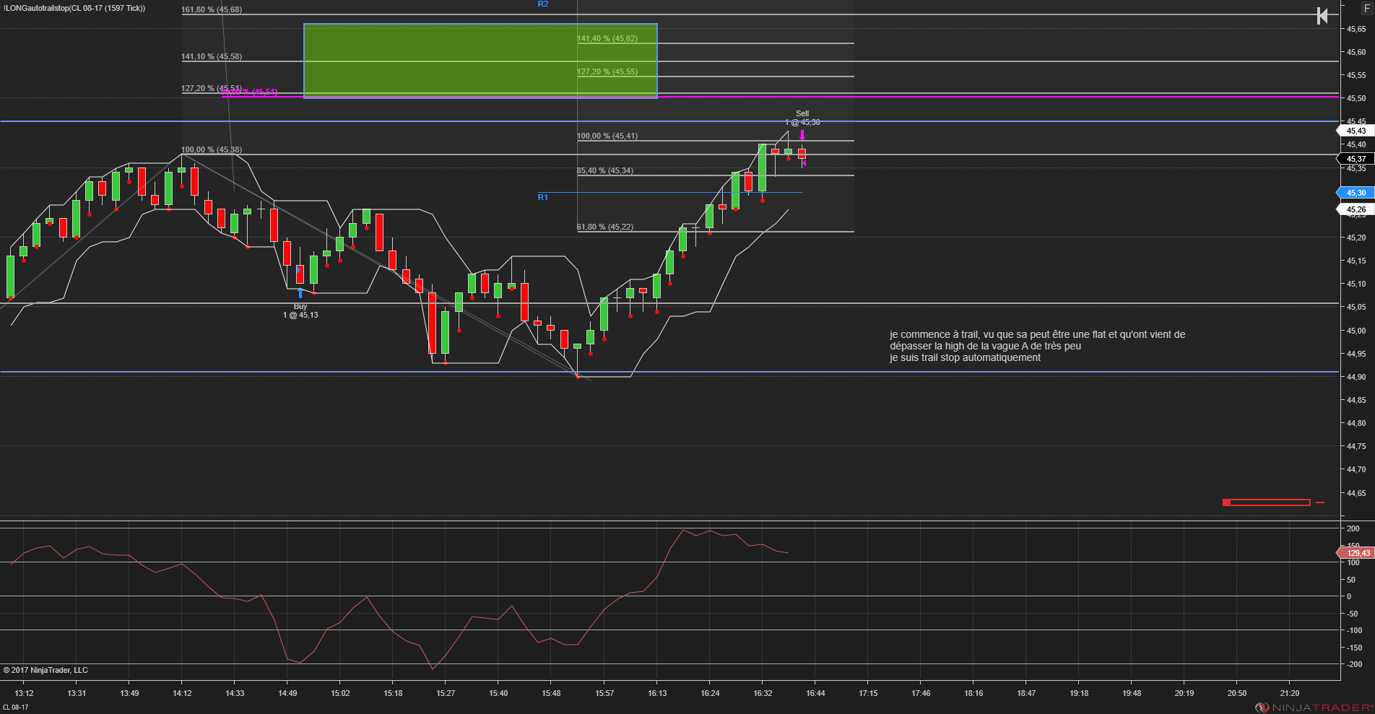Click the 17:15 time axis label
Screen dimensions: 1375x714
[x=868, y=693]
